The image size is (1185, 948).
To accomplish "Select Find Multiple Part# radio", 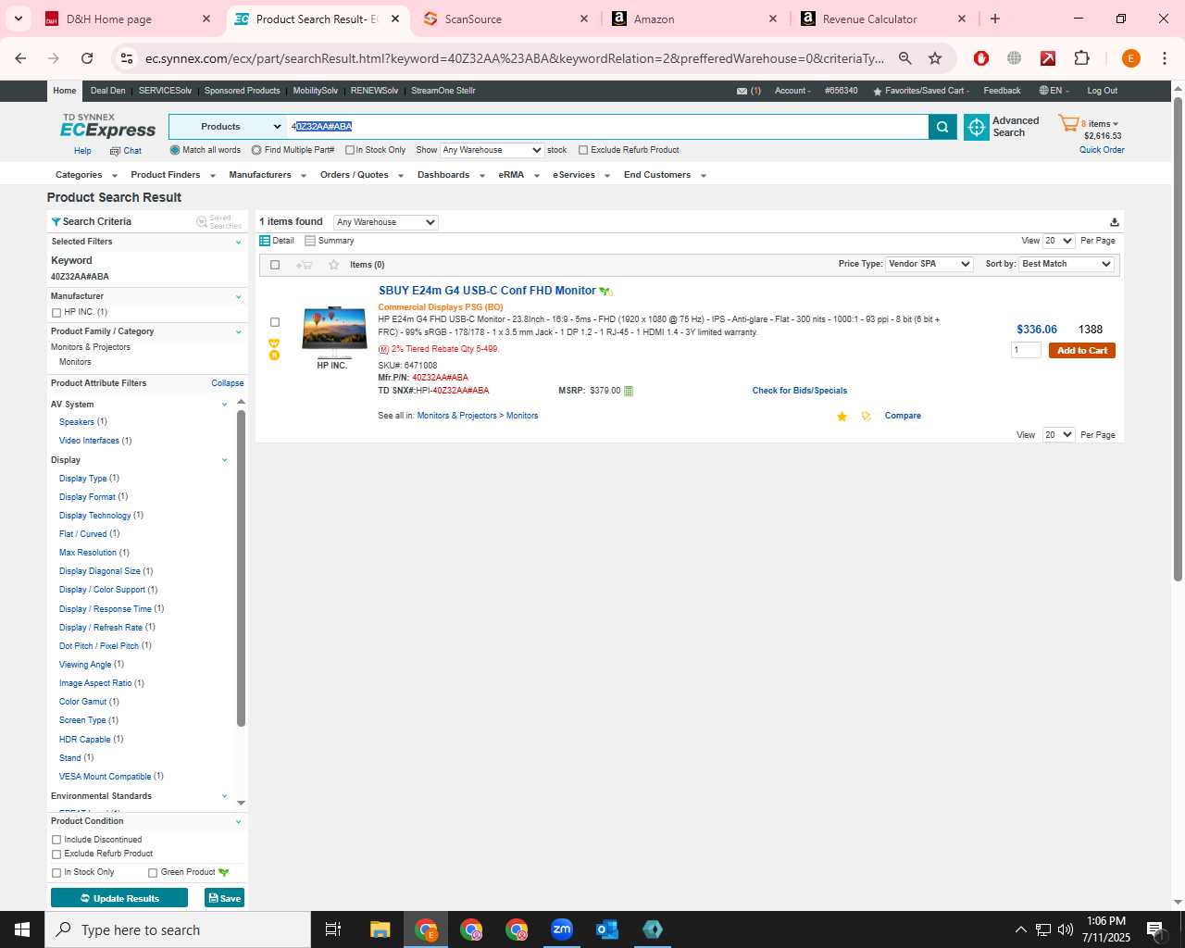I will pos(256,150).
